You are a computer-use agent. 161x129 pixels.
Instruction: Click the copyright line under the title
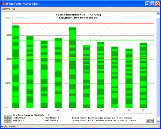coord(78,18)
